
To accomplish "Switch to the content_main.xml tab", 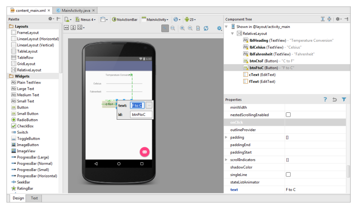I will point(30,10).
